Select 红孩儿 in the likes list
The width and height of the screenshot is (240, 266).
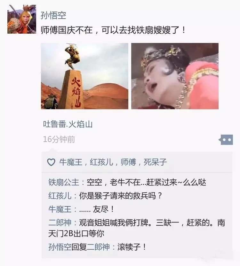click(101, 162)
